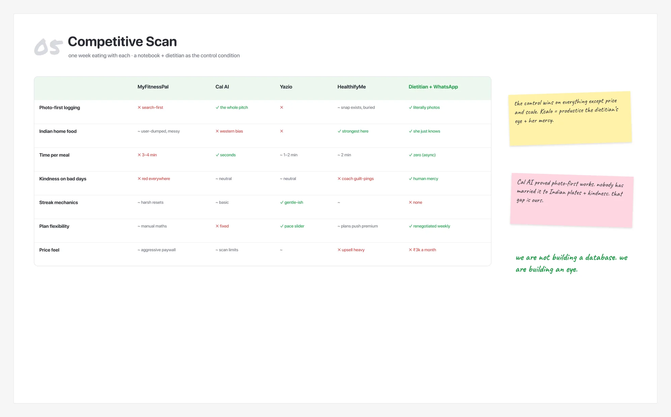The width and height of the screenshot is (671, 417).
Task: Click the 'renegotiated weekly' cell
Action: coord(429,226)
